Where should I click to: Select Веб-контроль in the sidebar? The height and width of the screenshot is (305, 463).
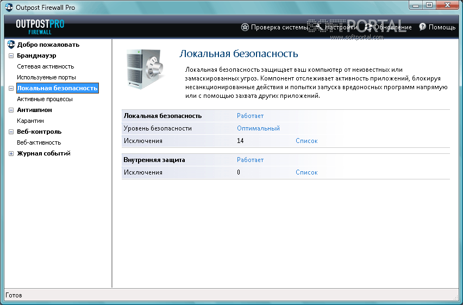(39, 132)
